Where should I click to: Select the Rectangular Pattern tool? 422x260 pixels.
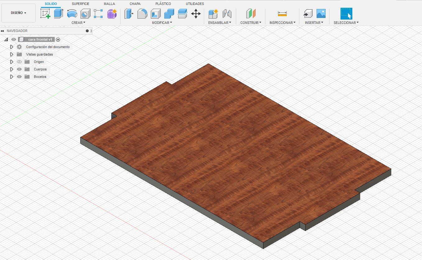[x=98, y=14]
